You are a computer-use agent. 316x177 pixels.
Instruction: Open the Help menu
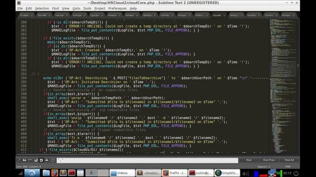click(x=133, y=8)
